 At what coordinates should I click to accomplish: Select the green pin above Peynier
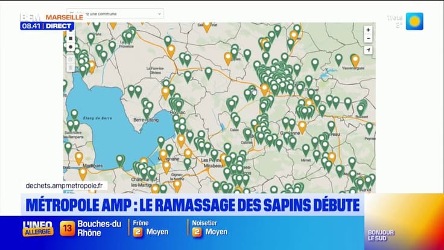click(369, 127)
